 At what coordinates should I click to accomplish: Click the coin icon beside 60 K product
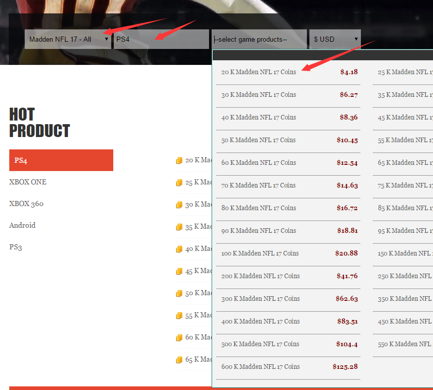tap(179, 337)
